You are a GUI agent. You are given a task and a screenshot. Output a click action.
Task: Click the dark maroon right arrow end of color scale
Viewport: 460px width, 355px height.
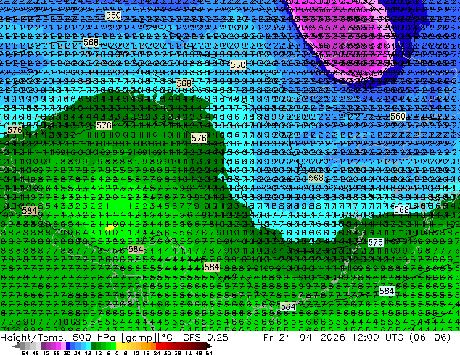pyautogui.click(x=208, y=346)
